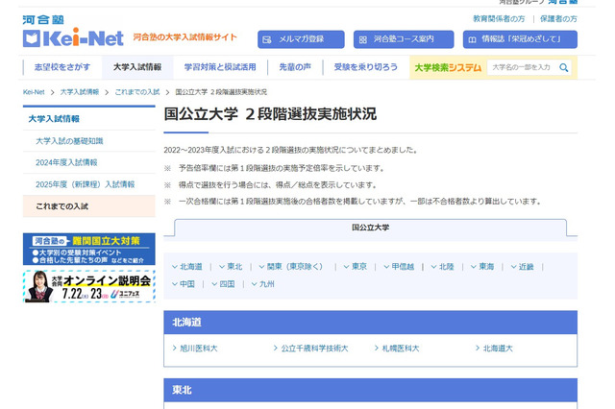Select 大学入試情報 menu item
The image size is (615, 409).
[137, 67]
